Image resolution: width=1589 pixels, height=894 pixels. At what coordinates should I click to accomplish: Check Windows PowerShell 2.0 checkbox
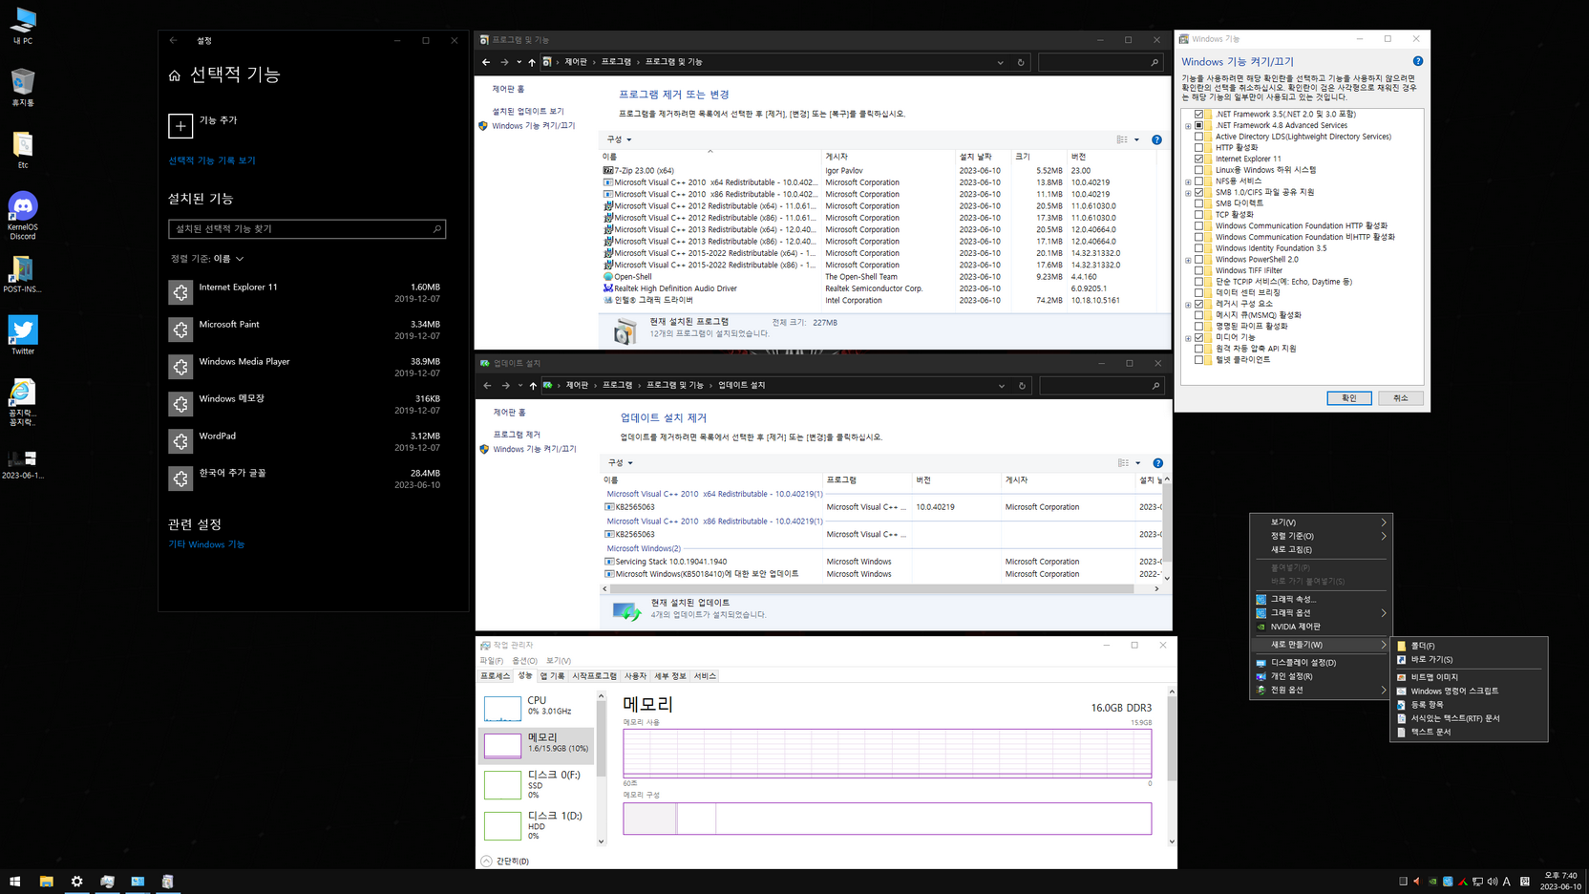pos(1199,259)
